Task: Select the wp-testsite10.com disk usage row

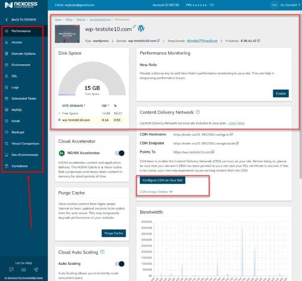Action: pyautogui.click(x=92, y=120)
